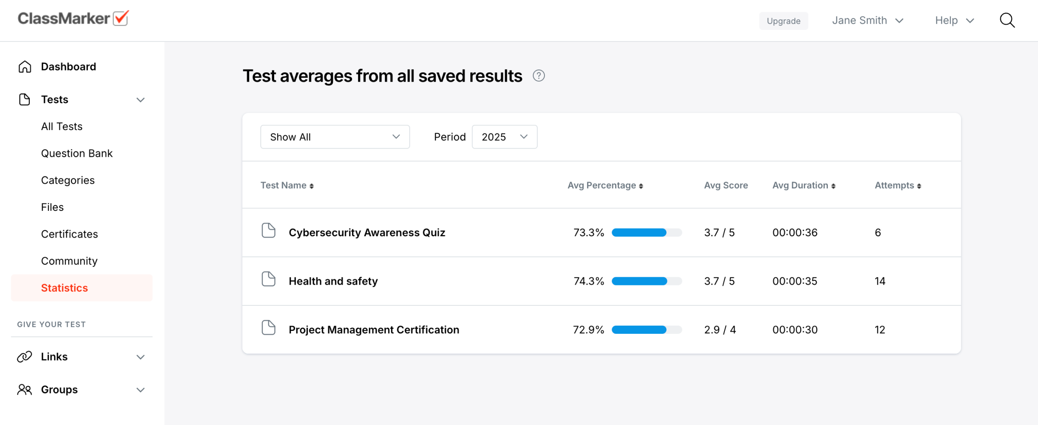This screenshot has height=425, width=1038.
Task: Click the Cybersecurity quiz percentage progress bar
Action: 647,233
